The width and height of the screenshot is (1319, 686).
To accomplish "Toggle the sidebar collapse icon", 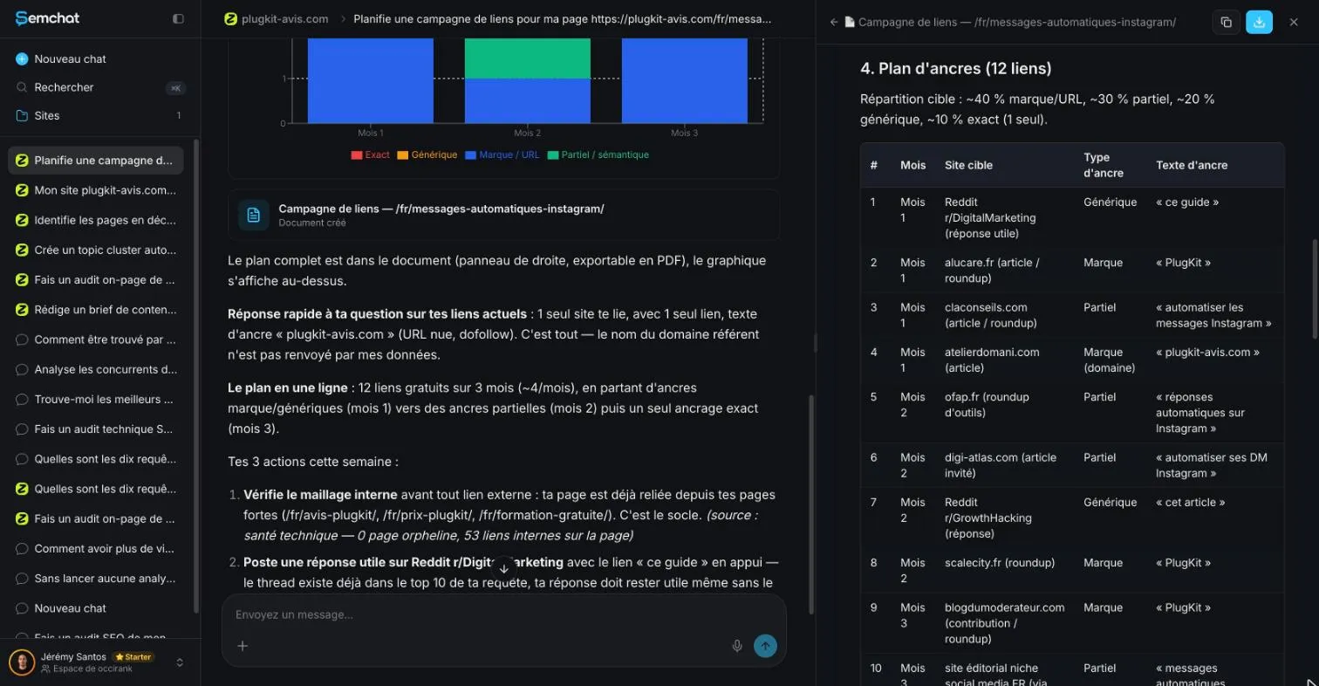I will [x=178, y=18].
